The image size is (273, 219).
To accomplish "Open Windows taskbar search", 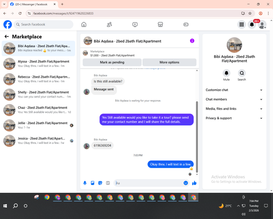I will coord(15,206).
